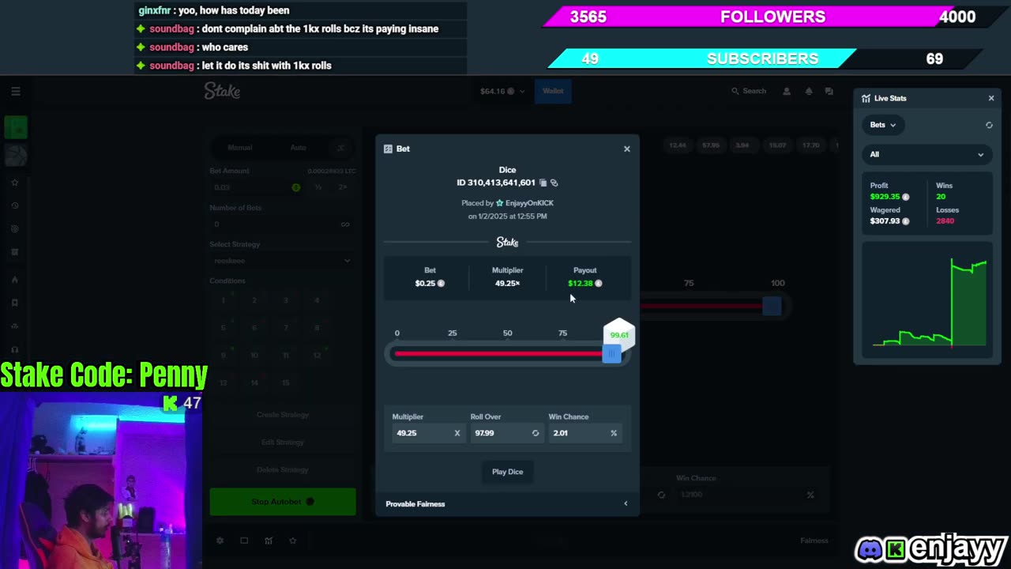Open the hamburger sidebar menu
Screen dimensions: 1011x569
pos(15,92)
